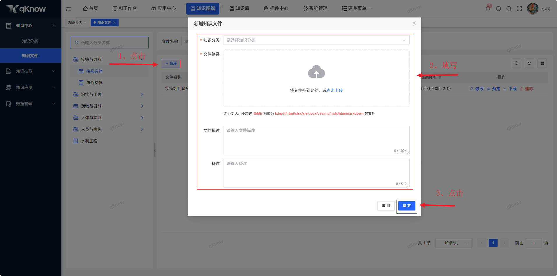Image resolution: width=557 pixels, height=276 pixels.
Task: Expand 治疗与干预 tree node
Action: tap(142, 94)
